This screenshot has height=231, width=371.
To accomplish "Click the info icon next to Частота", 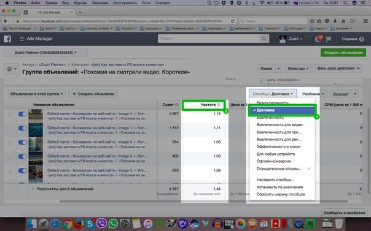I will click(x=219, y=105).
